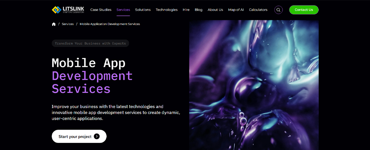This screenshot has width=370, height=150.
Task: Click Transform Your Business with Experts tag
Action: click(91, 43)
